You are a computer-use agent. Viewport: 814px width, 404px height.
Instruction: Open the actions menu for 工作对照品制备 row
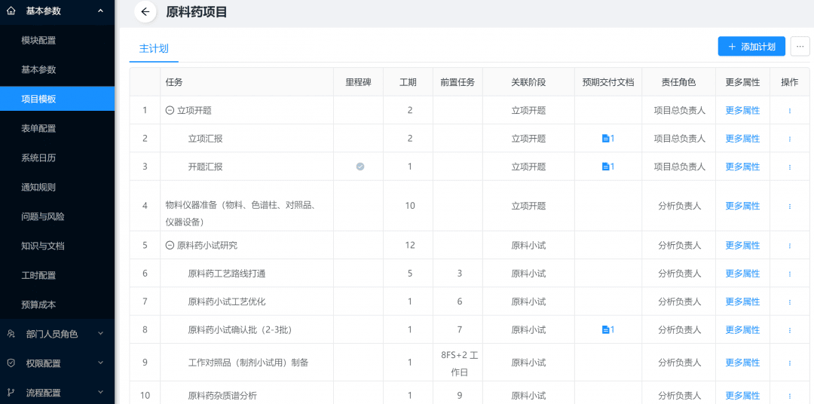[790, 363]
